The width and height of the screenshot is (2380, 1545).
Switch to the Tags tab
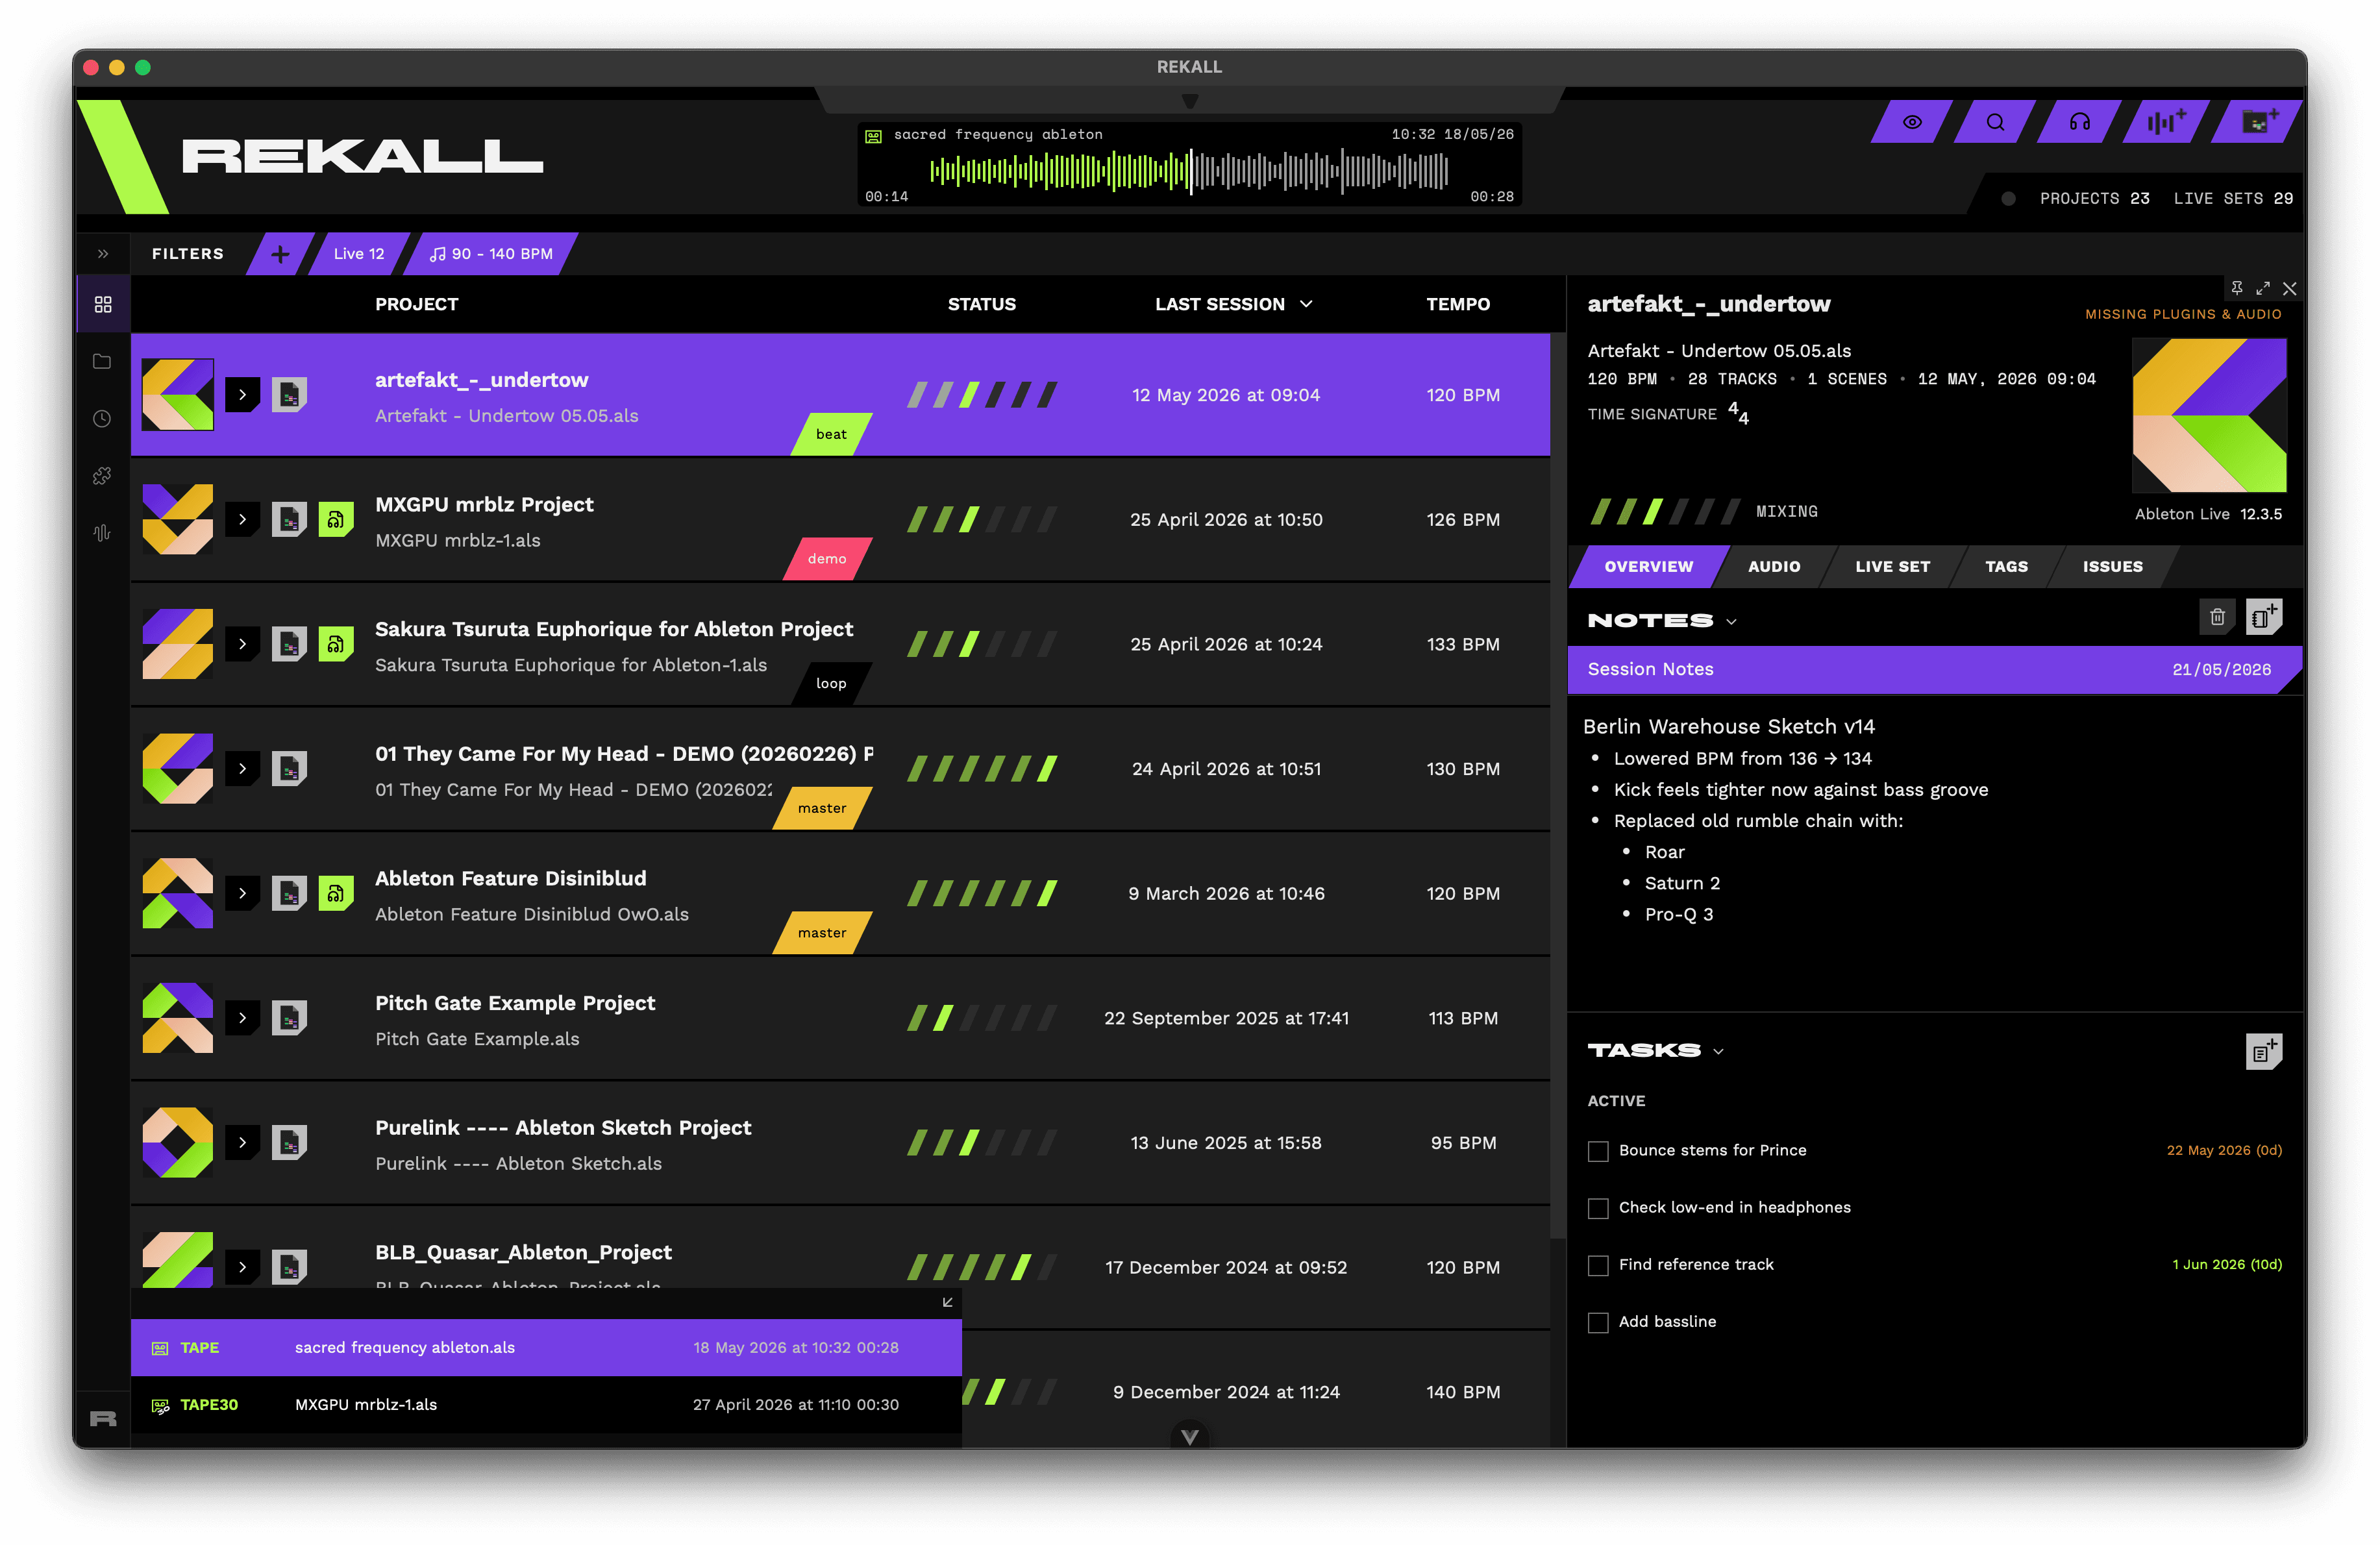point(2006,566)
